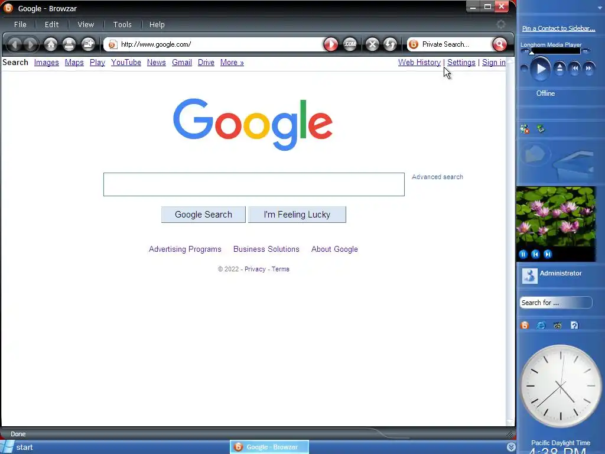Focus the Google search text box
The height and width of the screenshot is (454, 605).
pyautogui.click(x=254, y=184)
